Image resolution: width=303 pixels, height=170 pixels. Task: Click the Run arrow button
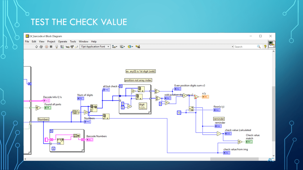37,47
